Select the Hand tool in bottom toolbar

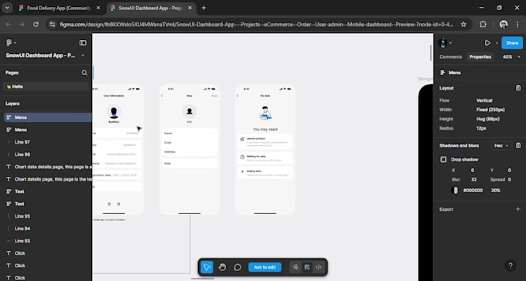(x=222, y=267)
